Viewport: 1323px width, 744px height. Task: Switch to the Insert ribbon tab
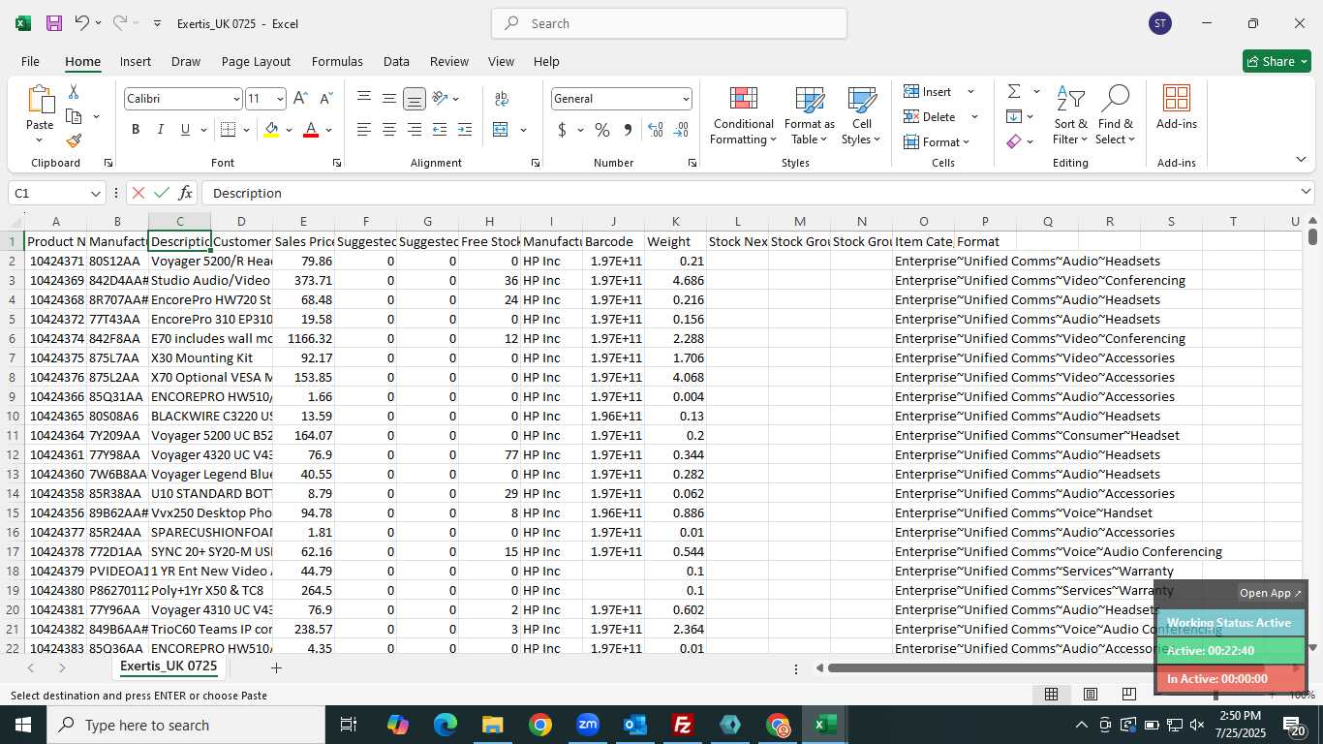(136, 61)
